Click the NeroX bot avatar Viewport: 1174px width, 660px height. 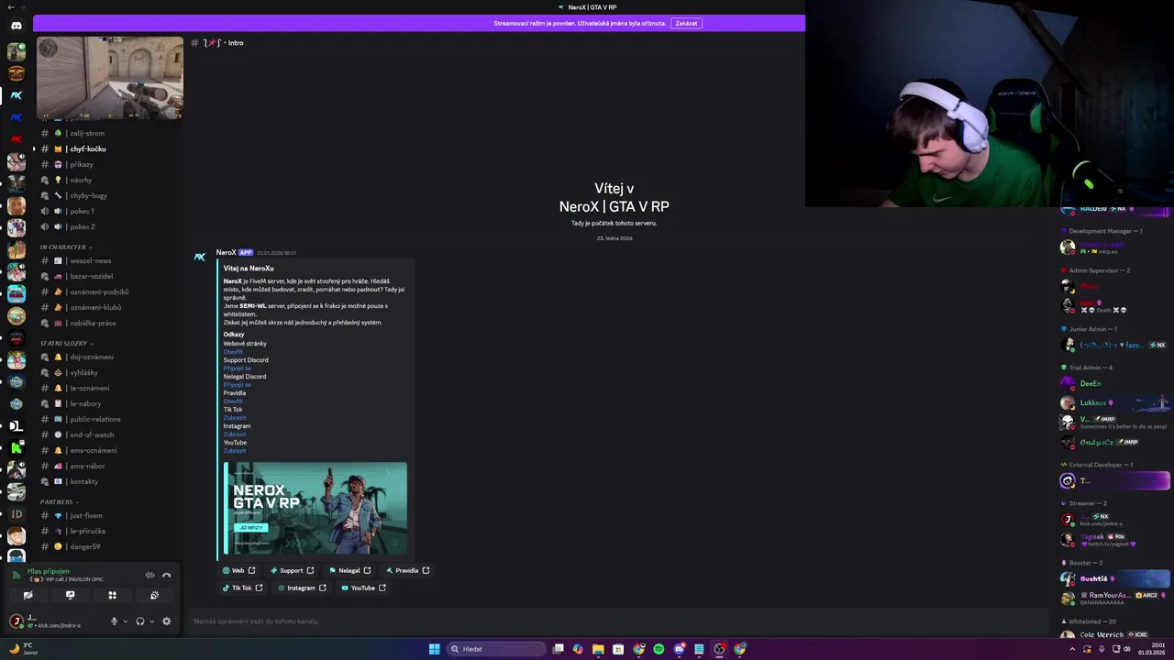point(200,257)
